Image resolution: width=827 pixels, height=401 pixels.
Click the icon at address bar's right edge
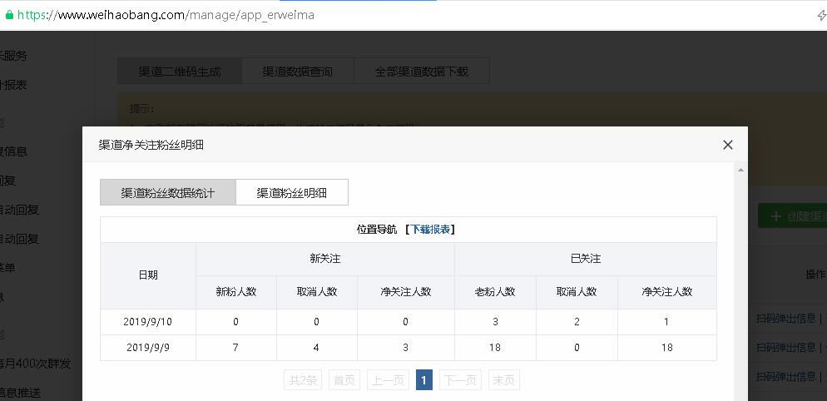pyautogui.click(x=821, y=15)
